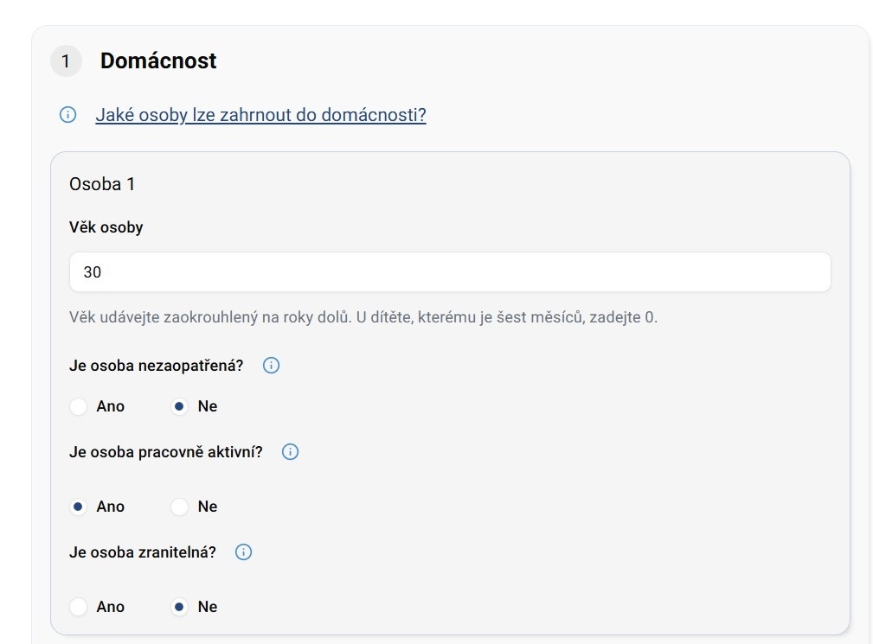
Task: Choose "Ne" under "Je osoba nezaopatřená?"
Action: (x=179, y=406)
